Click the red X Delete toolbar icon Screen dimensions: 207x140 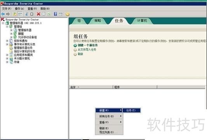point(38,14)
